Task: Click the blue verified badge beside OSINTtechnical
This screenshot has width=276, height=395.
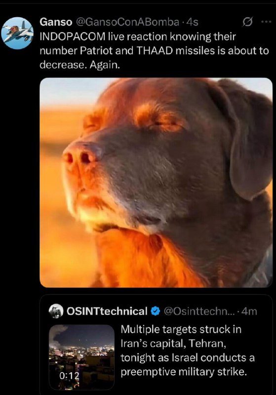Action: coord(156,312)
